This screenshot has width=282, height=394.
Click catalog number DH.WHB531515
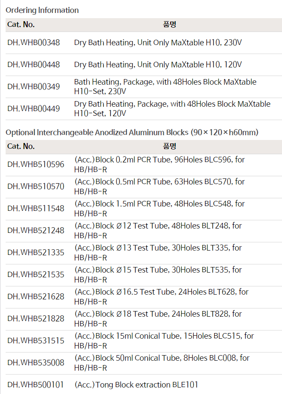[36, 341]
